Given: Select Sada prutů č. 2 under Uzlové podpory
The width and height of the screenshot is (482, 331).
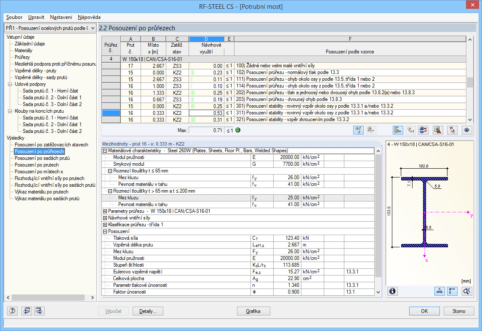Looking at the screenshot, I should [52, 98].
